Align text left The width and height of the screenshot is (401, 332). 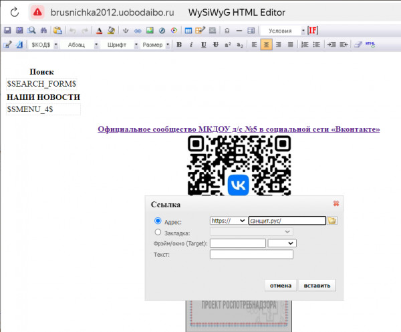click(x=254, y=45)
